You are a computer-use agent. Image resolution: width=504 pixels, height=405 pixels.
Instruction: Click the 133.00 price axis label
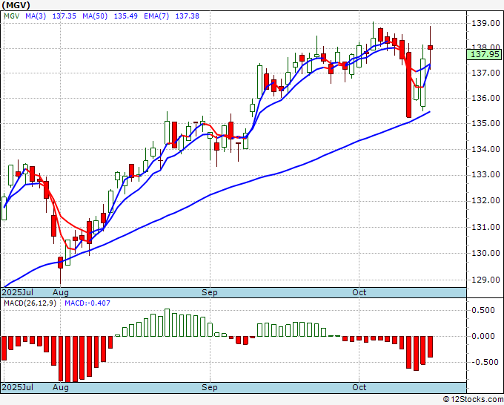[x=485, y=174]
